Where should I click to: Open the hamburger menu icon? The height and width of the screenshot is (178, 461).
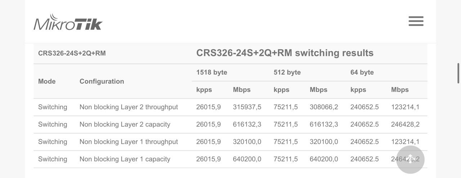[416, 21]
